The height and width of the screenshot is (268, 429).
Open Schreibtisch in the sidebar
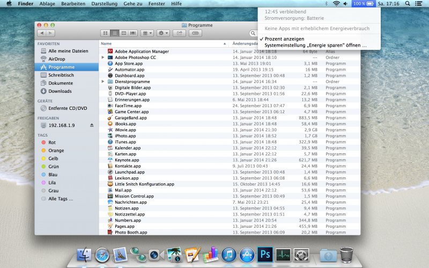pyautogui.click(x=66, y=75)
